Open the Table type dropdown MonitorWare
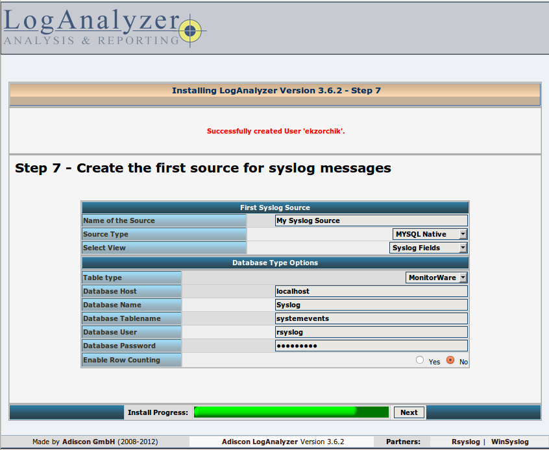Image resolution: width=549 pixels, height=450 pixels. (x=437, y=278)
